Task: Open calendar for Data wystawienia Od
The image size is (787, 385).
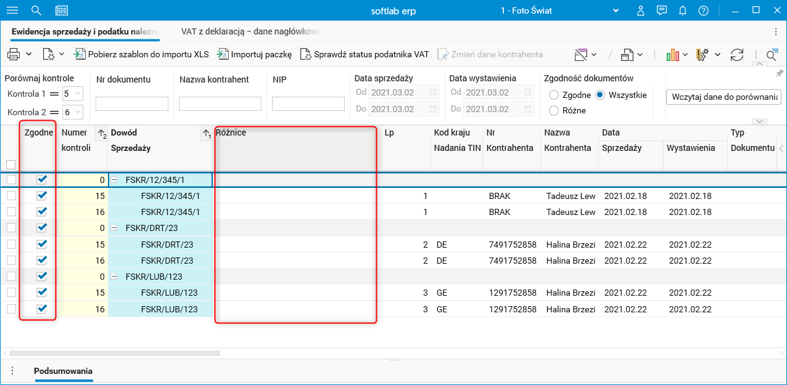Action: point(528,92)
